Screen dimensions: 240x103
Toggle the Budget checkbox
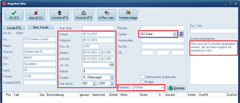[143, 82]
